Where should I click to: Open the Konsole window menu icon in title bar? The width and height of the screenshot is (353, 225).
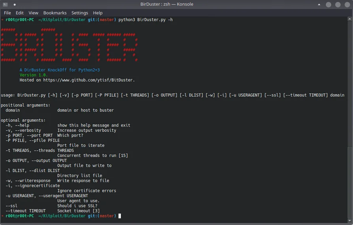[x=5, y=4]
